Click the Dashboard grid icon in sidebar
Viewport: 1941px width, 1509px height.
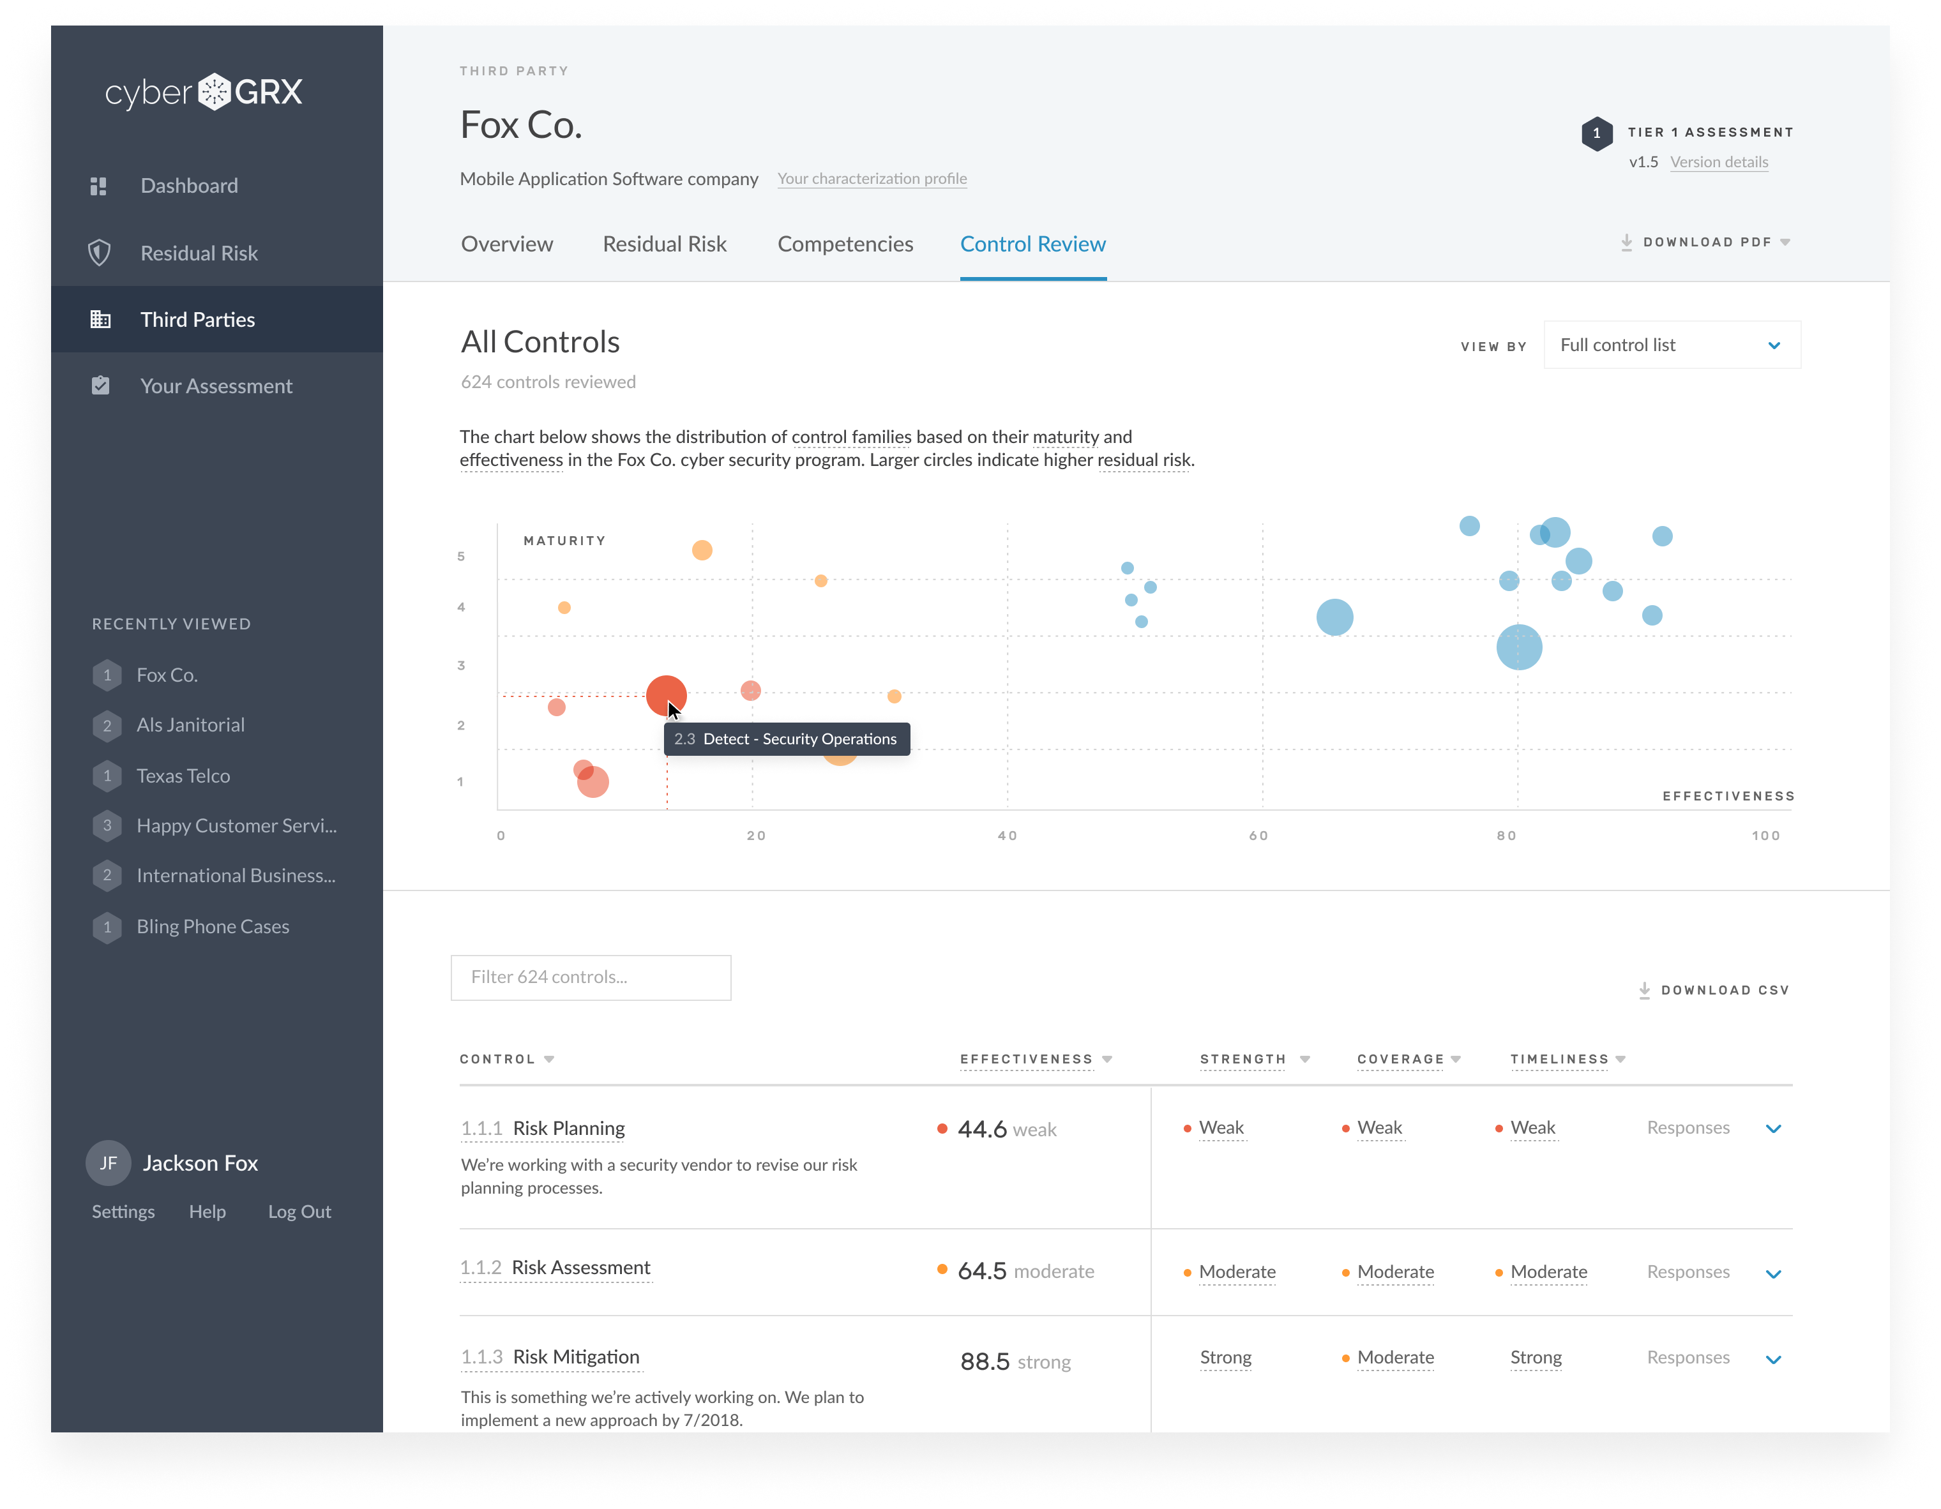click(x=99, y=186)
